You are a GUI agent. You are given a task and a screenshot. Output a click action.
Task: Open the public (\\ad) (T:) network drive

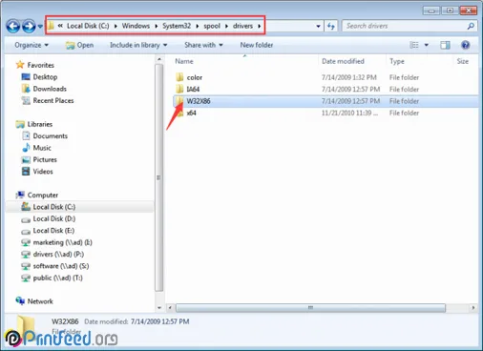click(57, 278)
